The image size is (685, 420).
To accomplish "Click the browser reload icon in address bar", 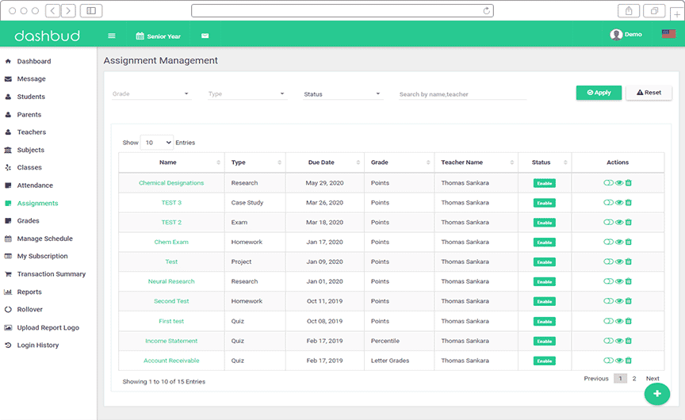I will (x=486, y=11).
